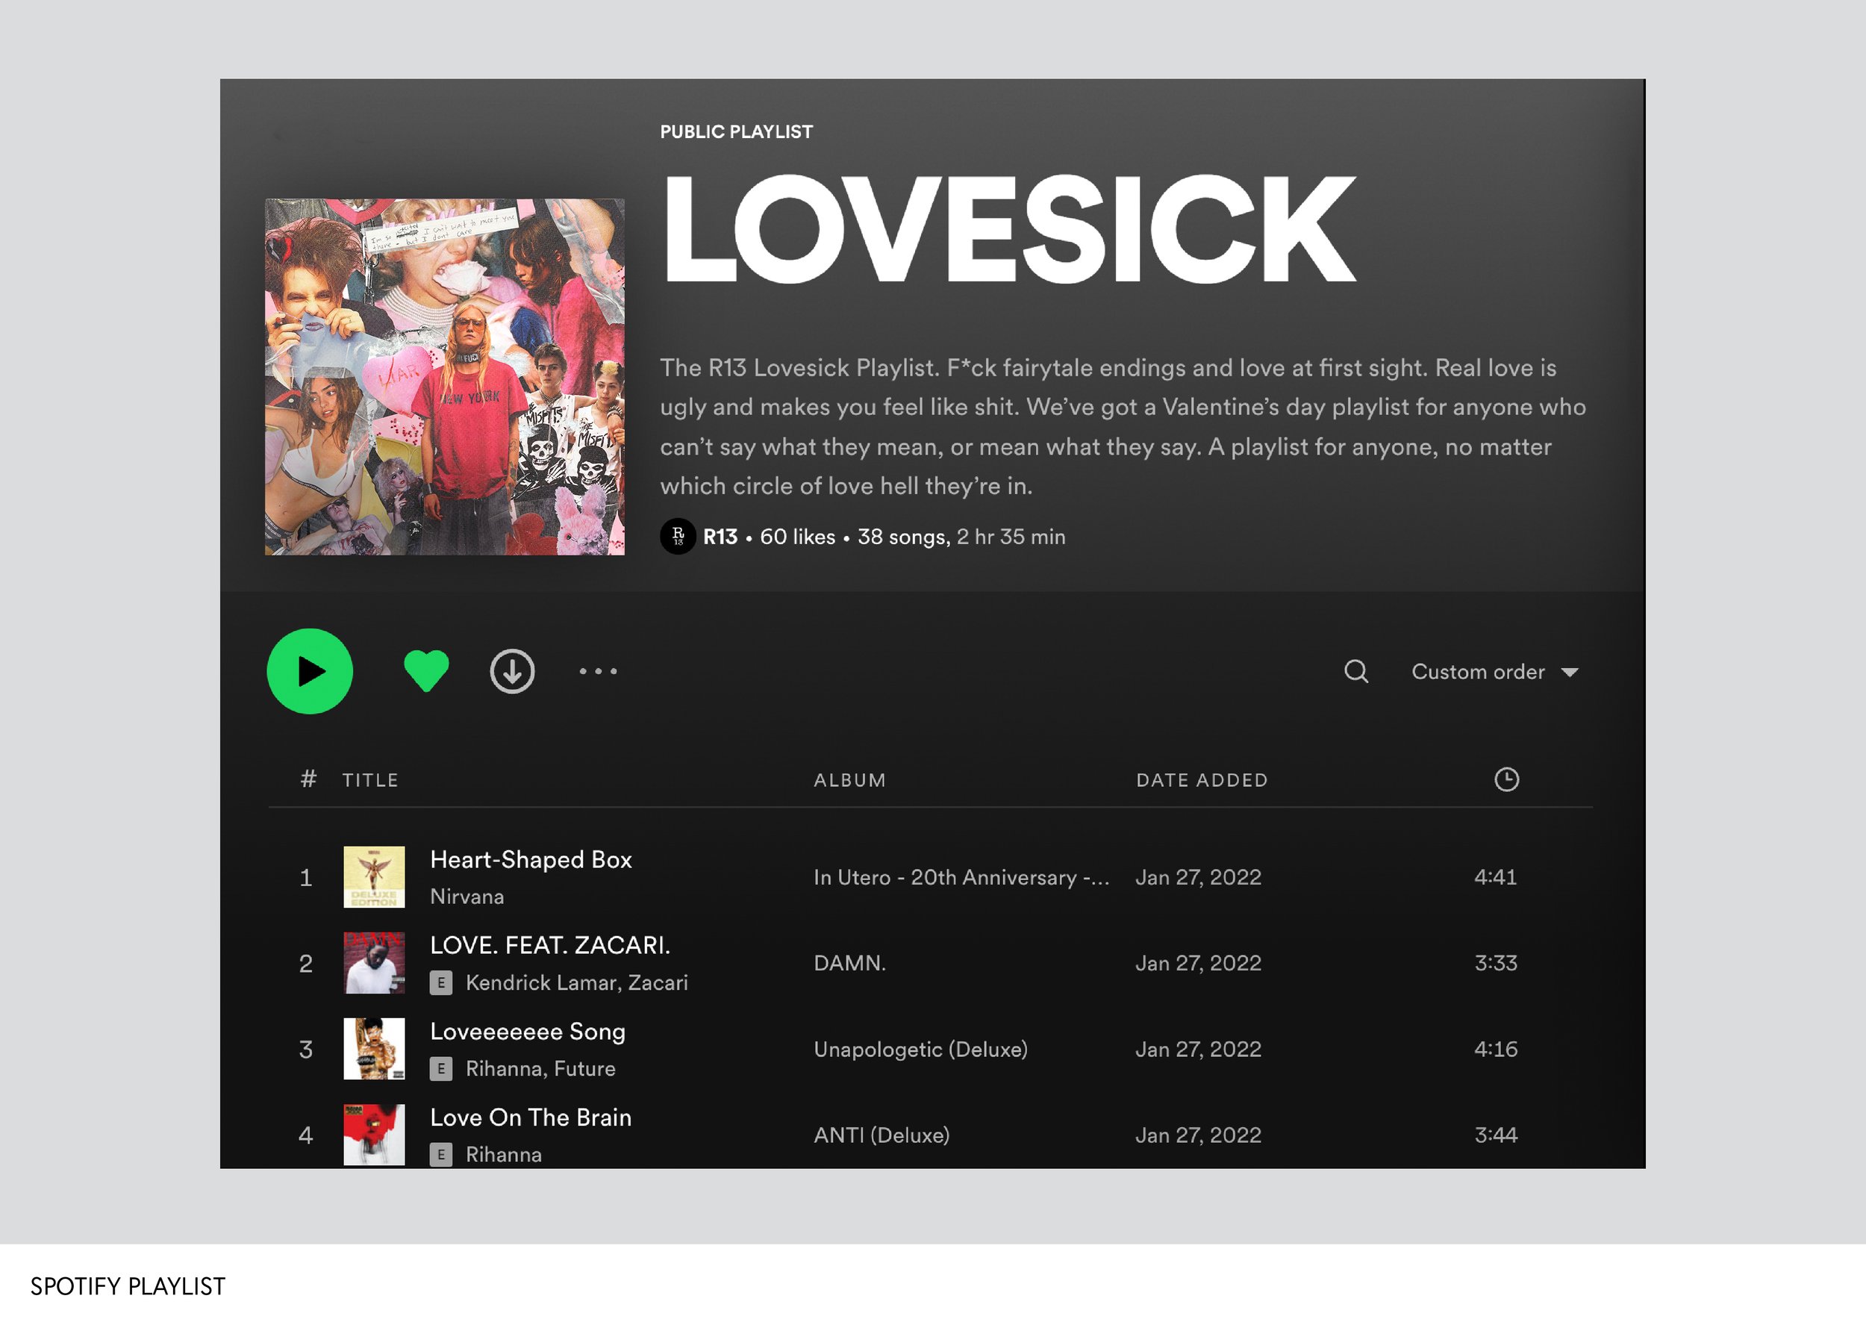
Task: Search within the playlist
Action: click(x=1356, y=672)
